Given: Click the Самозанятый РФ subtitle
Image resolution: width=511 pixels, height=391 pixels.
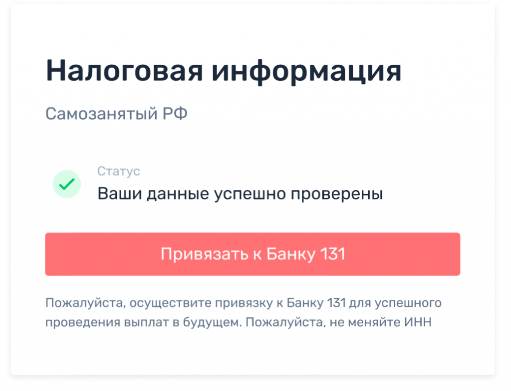Looking at the screenshot, I should (116, 114).
